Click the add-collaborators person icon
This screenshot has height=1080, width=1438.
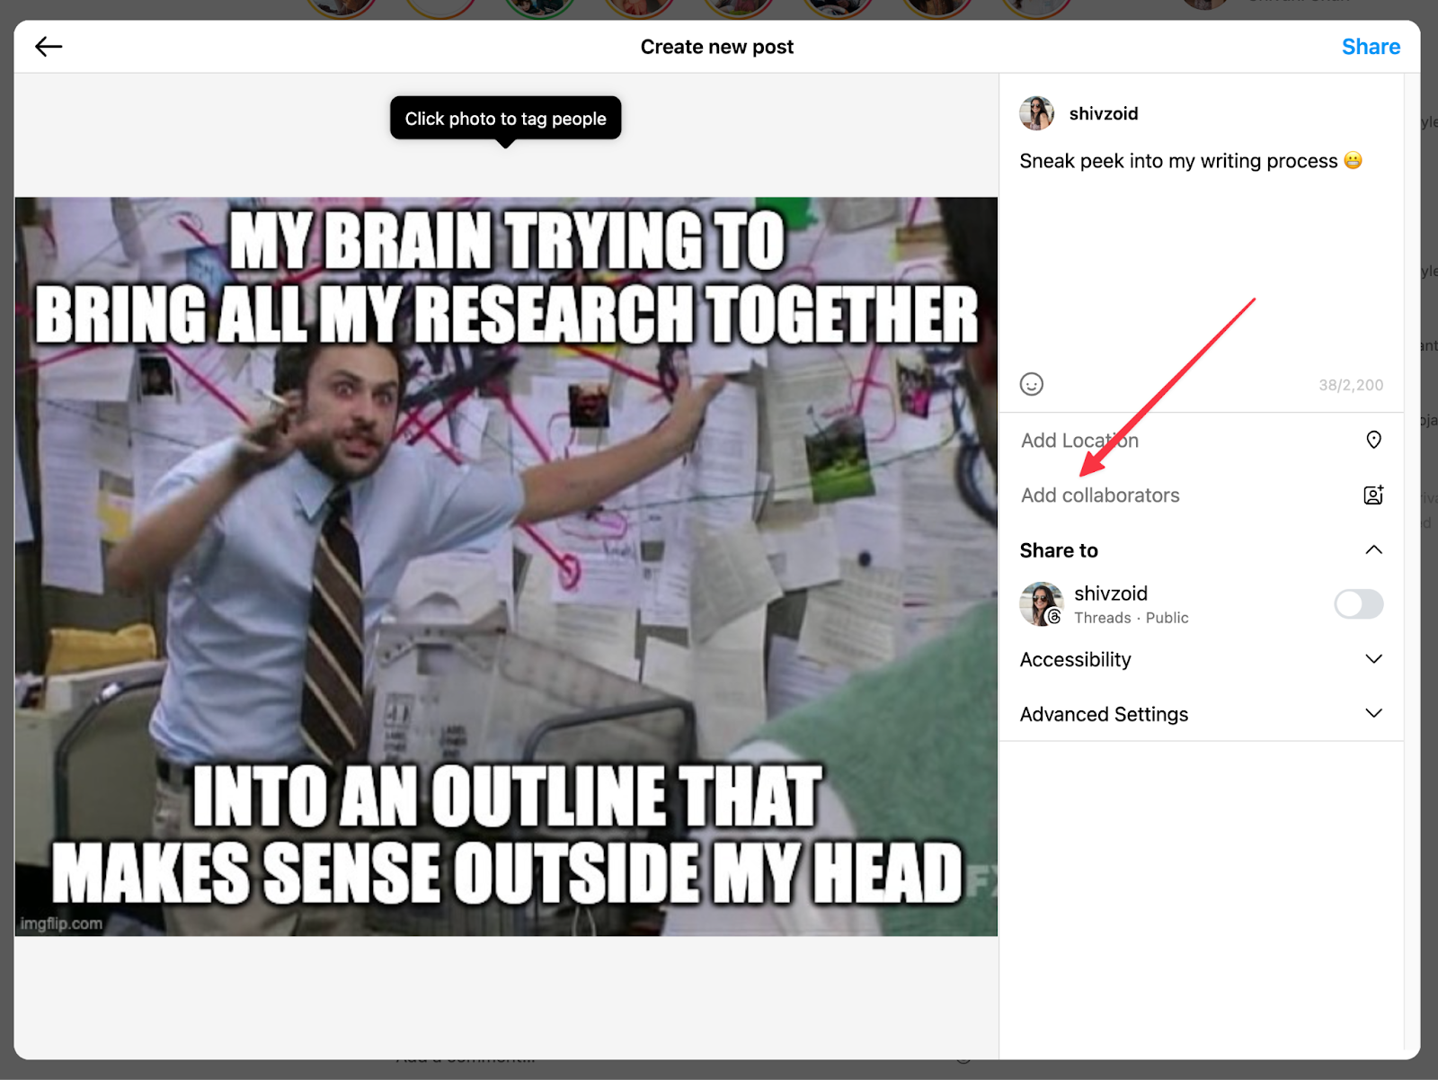(1372, 495)
